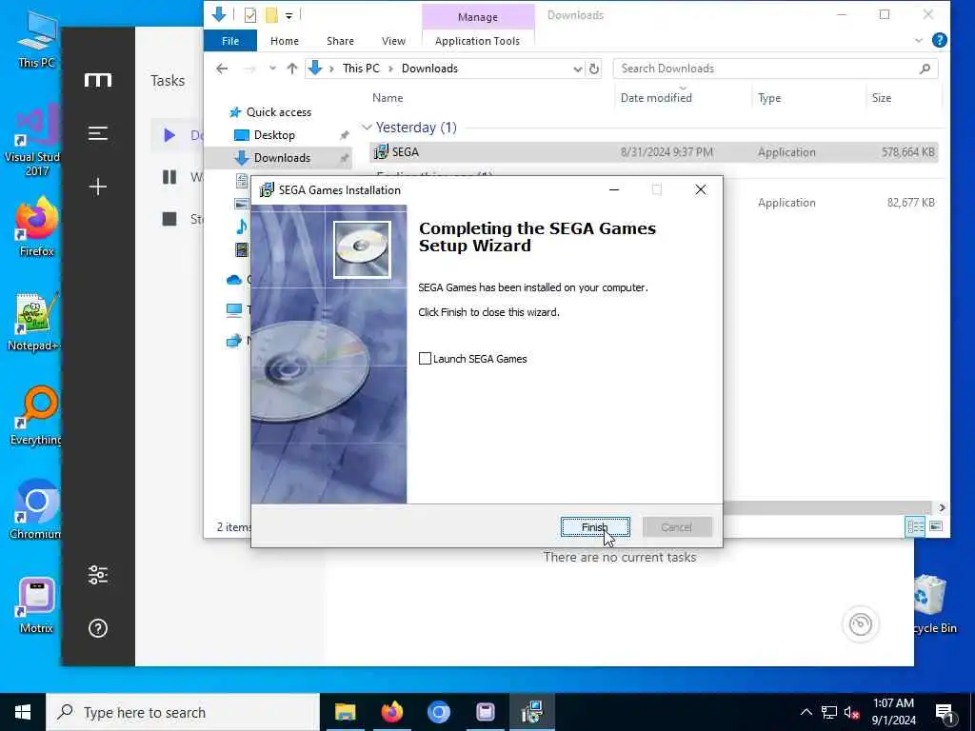975x731 pixels.
Task: Open the This PC desktop icon
Action: [x=36, y=38]
